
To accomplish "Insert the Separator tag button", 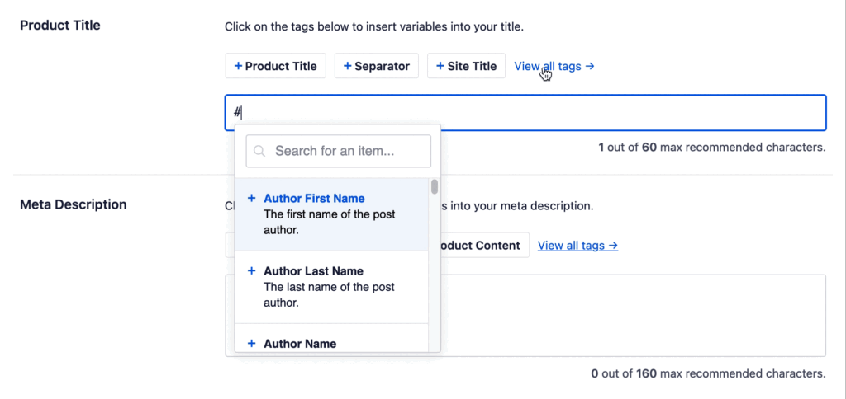I will point(376,66).
